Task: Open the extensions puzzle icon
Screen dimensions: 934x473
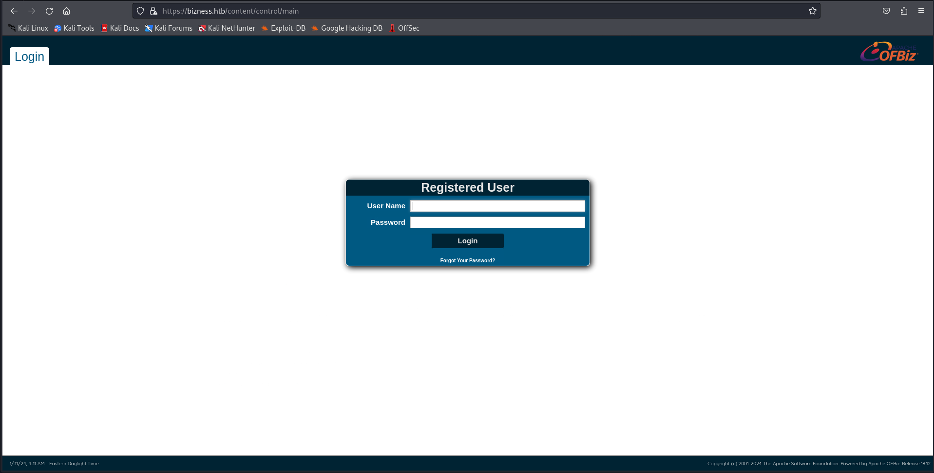Action: tap(904, 11)
